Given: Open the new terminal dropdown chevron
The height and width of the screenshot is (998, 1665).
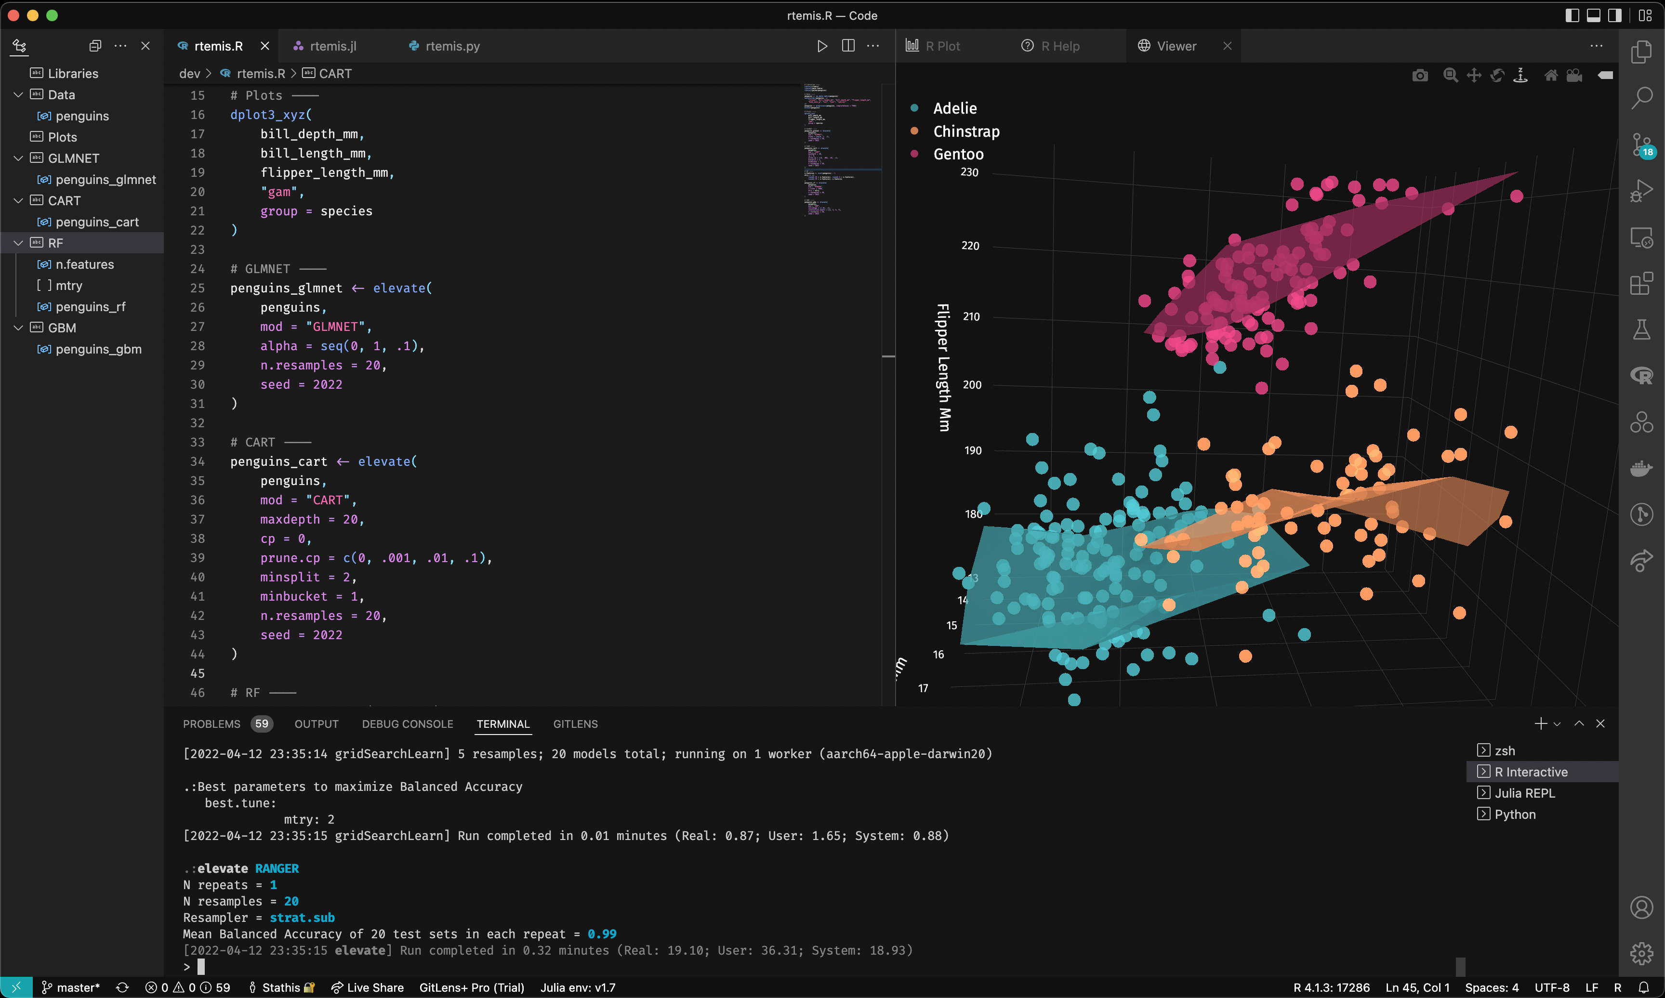Looking at the screenshot, I should pos(1557,724).
